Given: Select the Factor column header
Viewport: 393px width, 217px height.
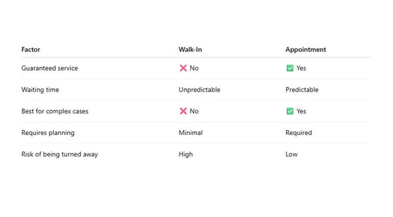Looking at the screenshot, I should [x=31, y=50].
